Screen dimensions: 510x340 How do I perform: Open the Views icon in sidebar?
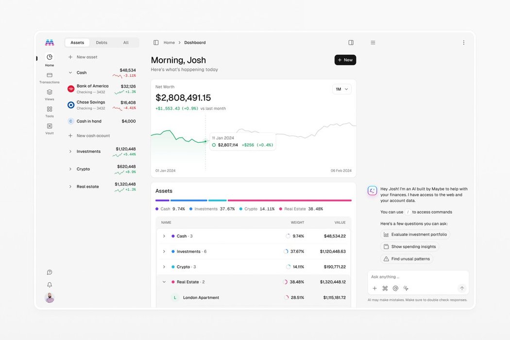[x=49, y=92]
